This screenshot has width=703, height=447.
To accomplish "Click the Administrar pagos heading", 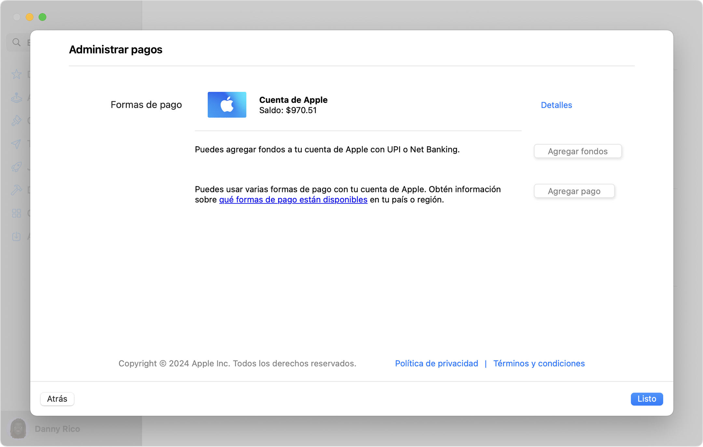I will pos(116,49).
